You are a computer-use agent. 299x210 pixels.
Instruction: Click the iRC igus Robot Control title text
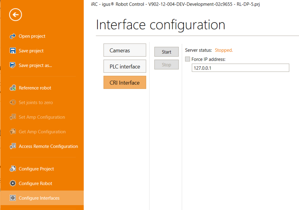point(175,4)
